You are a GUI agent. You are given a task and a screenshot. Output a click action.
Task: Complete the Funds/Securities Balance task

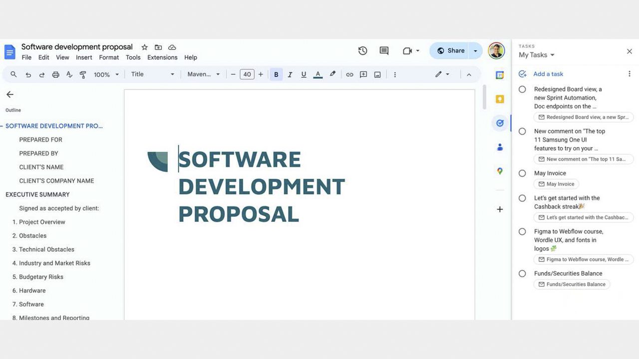522,274
